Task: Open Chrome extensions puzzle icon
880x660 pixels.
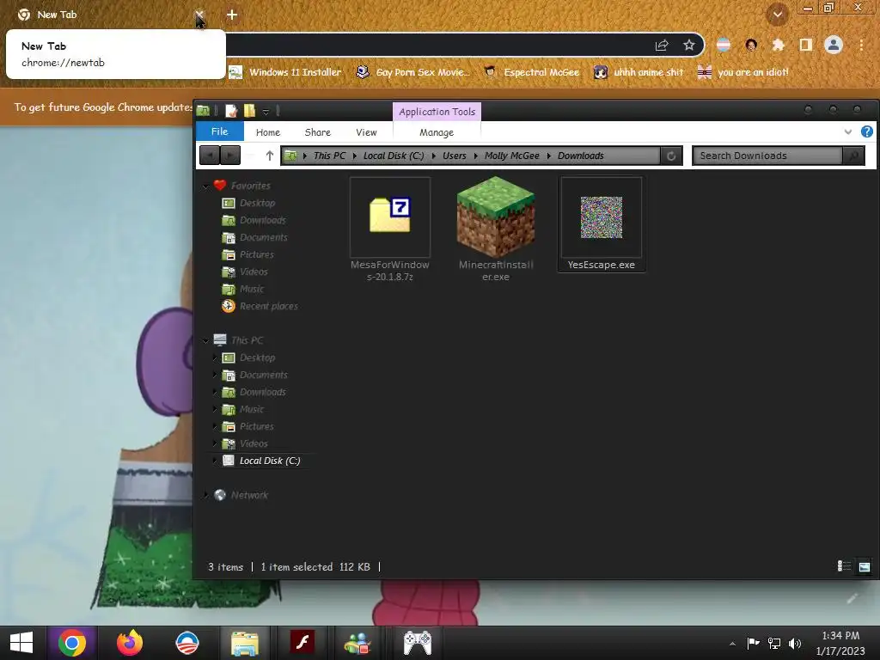Action: pos(778,45)
